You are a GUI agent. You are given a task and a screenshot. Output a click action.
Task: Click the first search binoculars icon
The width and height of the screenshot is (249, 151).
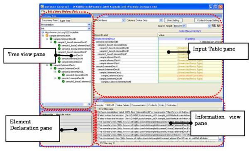point(214,26)
